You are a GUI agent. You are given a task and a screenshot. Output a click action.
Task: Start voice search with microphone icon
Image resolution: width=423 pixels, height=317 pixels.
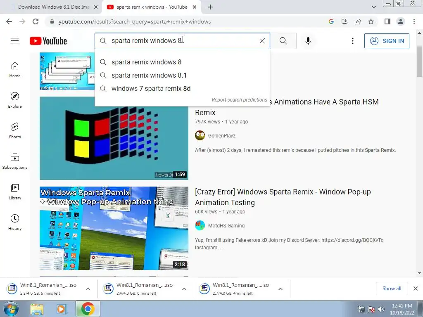point(308,41)
